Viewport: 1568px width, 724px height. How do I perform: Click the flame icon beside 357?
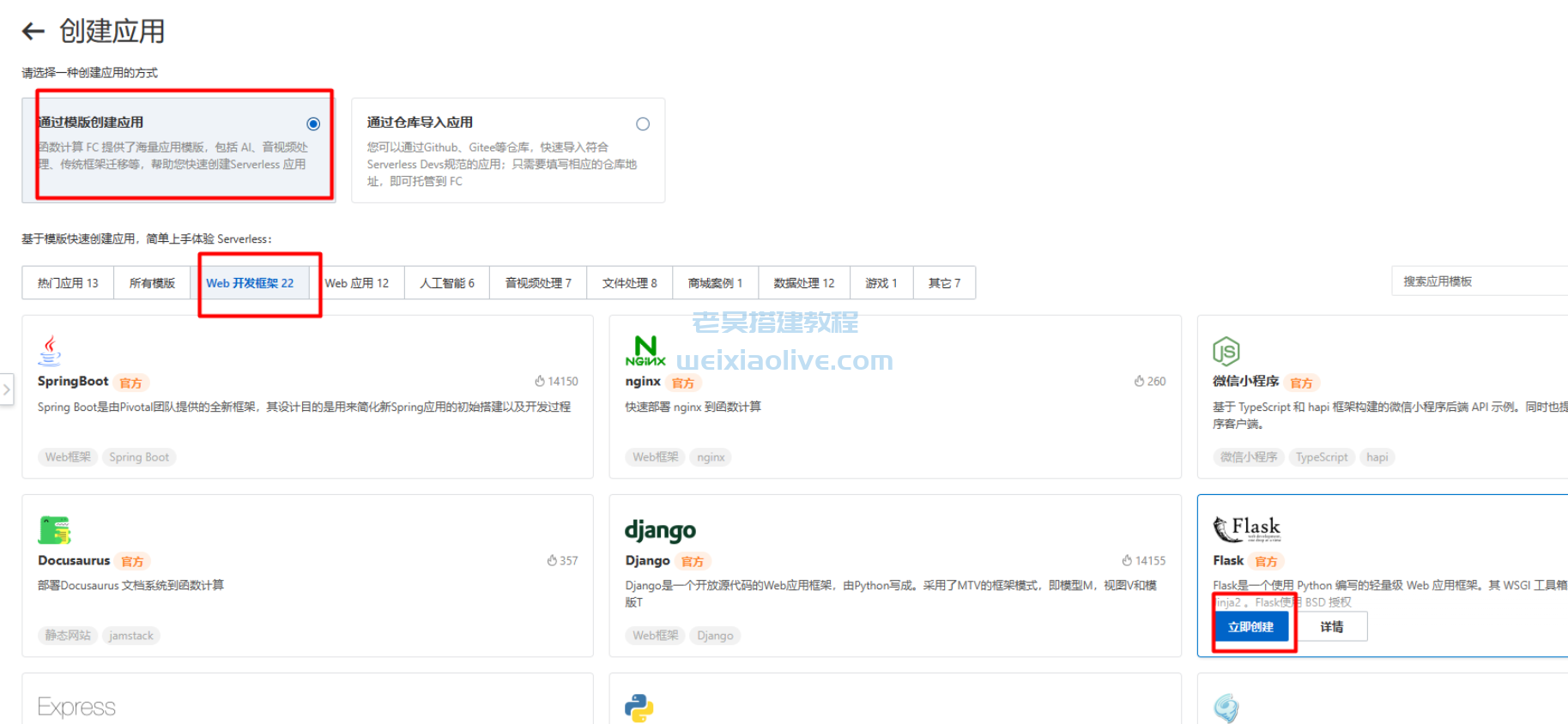click(x=552, y=560)
